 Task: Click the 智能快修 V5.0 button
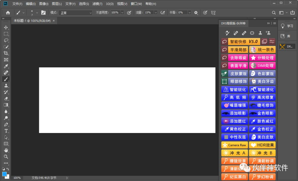(x=244, y=41)
